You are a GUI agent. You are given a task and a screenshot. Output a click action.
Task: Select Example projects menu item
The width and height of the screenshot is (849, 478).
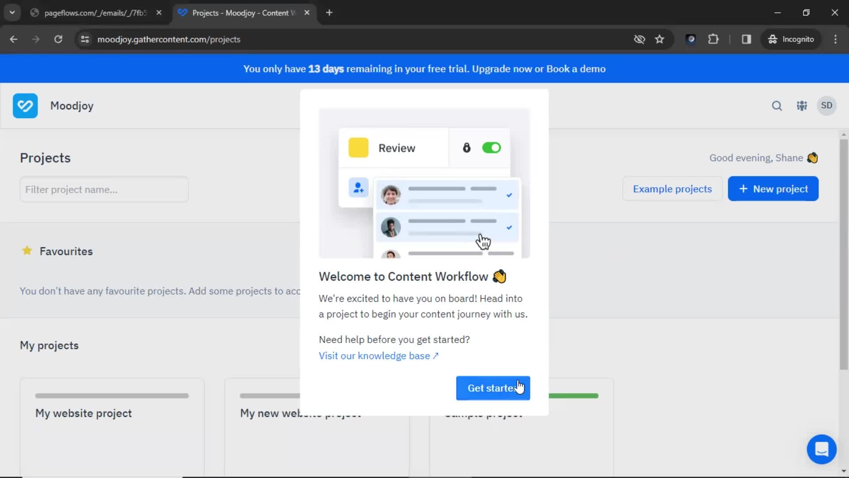tap(672, 189)
